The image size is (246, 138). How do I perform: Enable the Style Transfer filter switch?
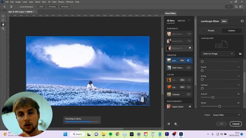click(189, 68)
